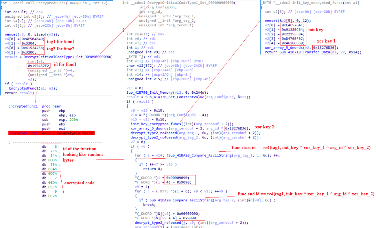376x228 pixels.
Task: Click the 'EncryptedFunc1 proc near' label
Action: (x=34, y=106)
